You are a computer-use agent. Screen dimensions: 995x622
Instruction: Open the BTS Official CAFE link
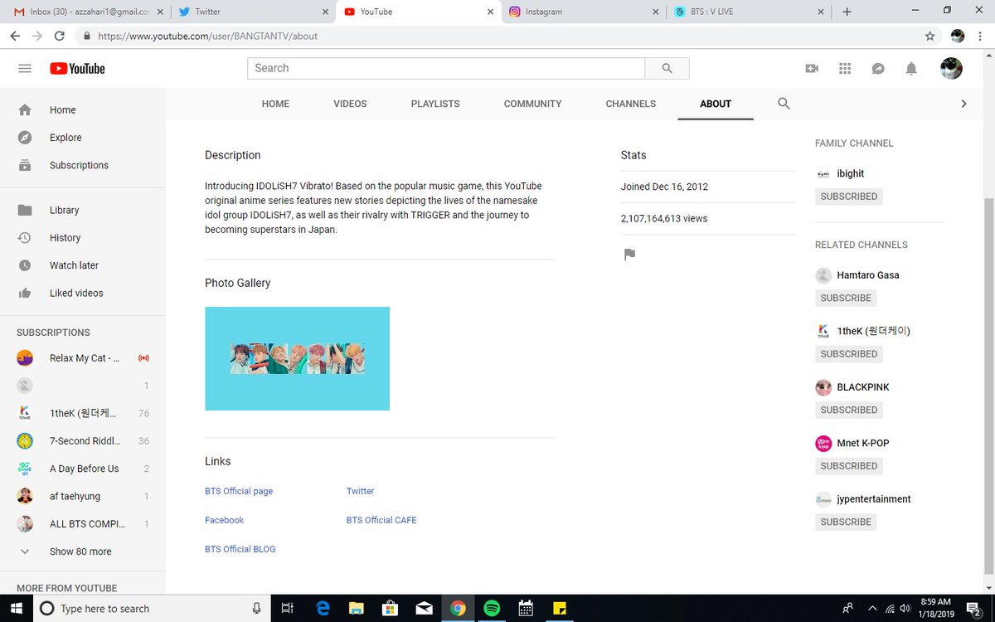click(381, 520)
